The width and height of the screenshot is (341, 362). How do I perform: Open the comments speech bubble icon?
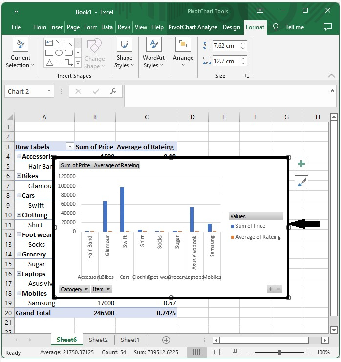pyautogui.click(x=328, y=27)
